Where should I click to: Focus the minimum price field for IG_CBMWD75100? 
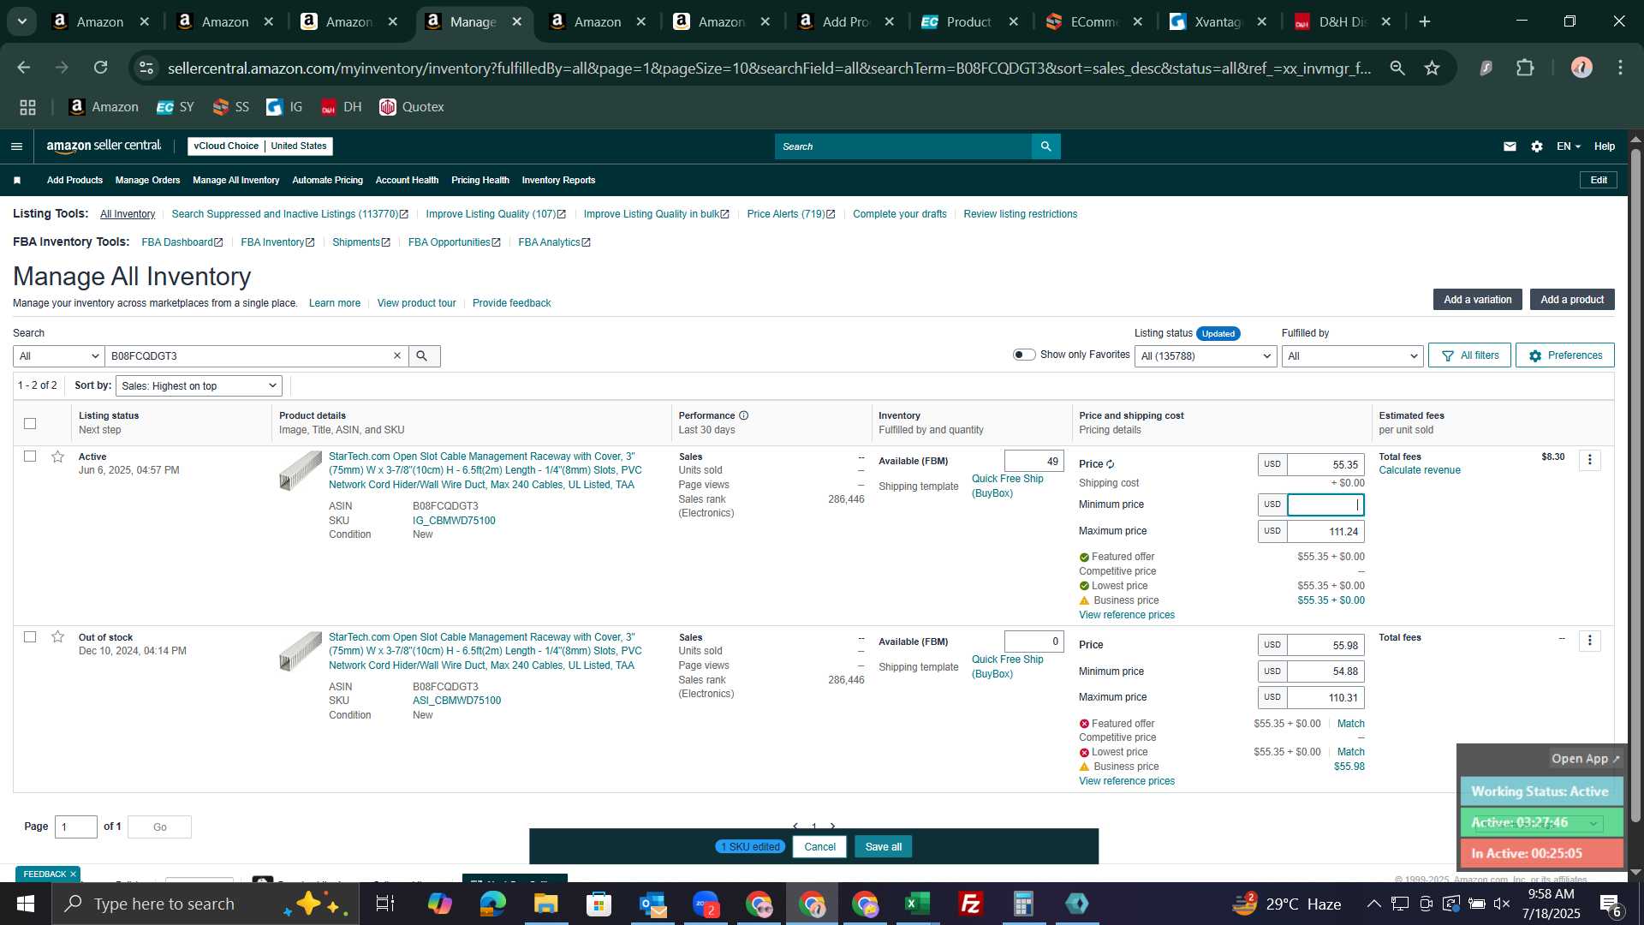pos(1325,505)
